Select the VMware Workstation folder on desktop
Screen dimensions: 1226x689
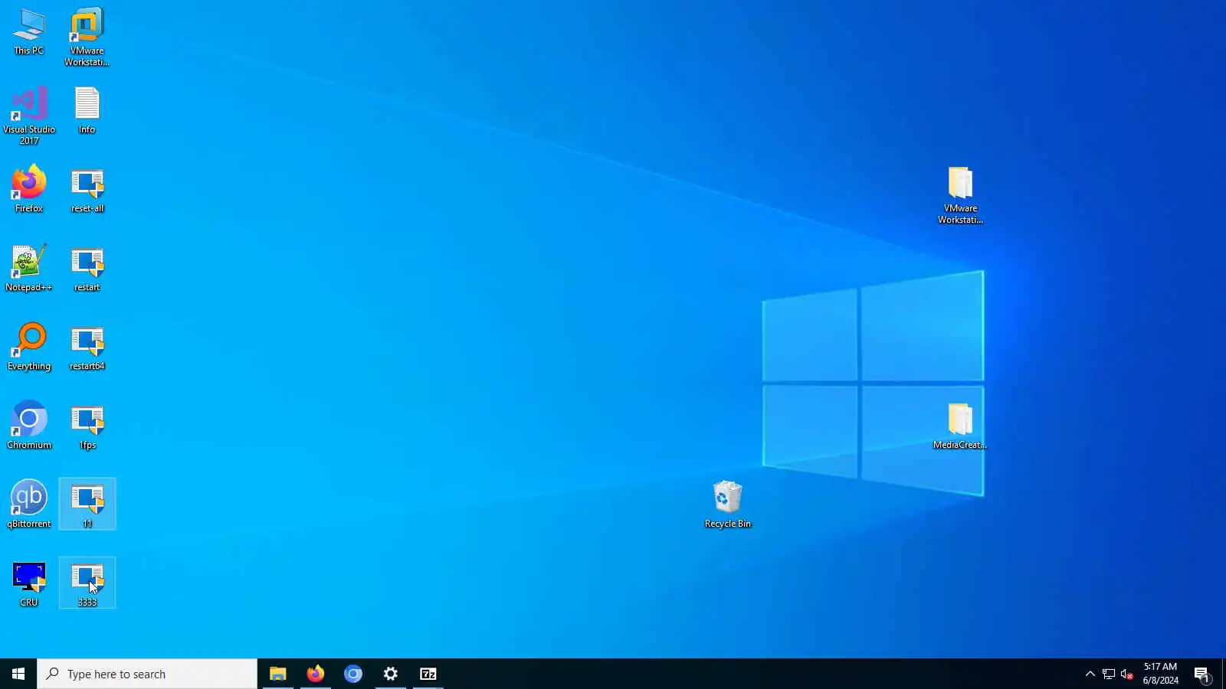point(960,195)
